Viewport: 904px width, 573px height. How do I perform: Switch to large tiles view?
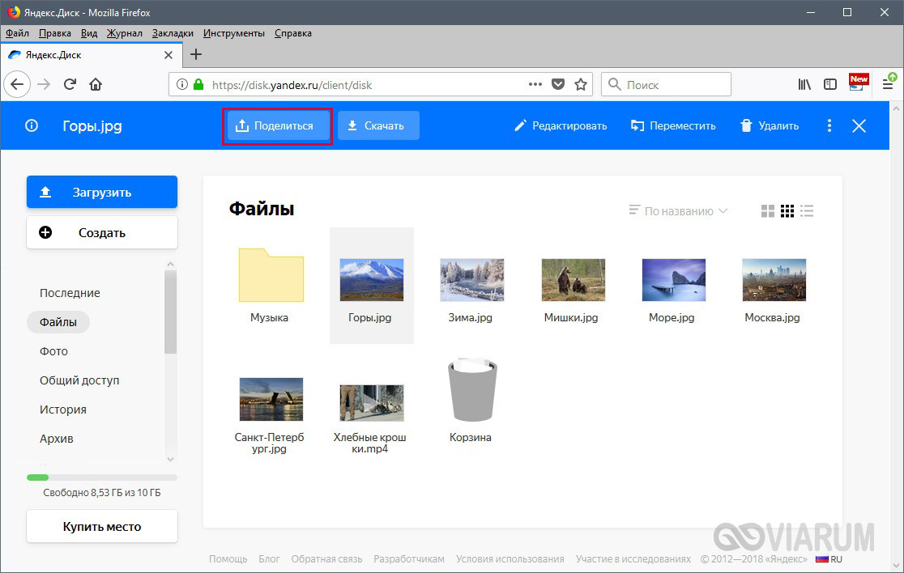[768, 211]
